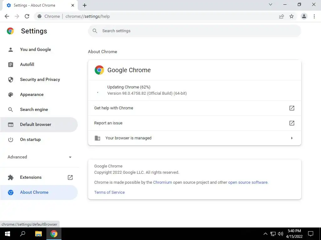Click the Updating Chrome (62%) status text
Screen dimensions: 321x240
(129, 87)
